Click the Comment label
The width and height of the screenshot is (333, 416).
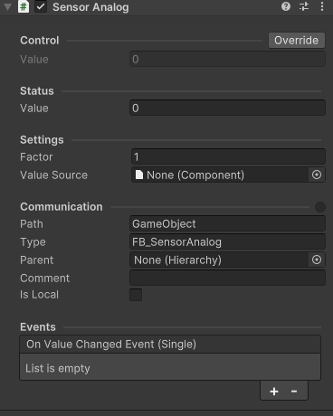44,278
